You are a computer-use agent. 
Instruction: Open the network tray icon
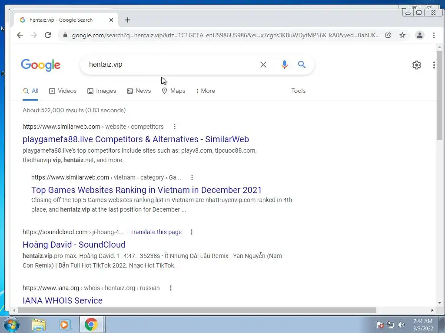(x=391, y=325)
